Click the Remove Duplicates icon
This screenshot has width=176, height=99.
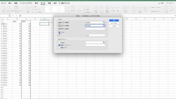(107, 8)
